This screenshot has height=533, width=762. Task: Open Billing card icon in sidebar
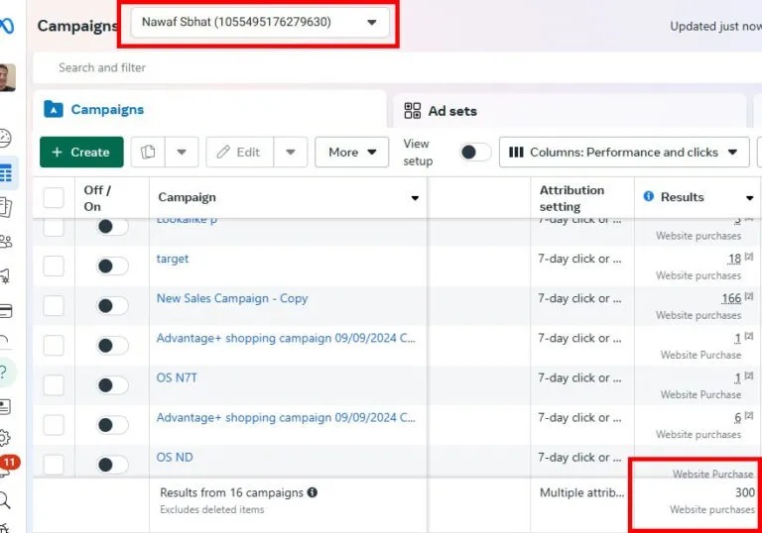(x=6, y=310)
